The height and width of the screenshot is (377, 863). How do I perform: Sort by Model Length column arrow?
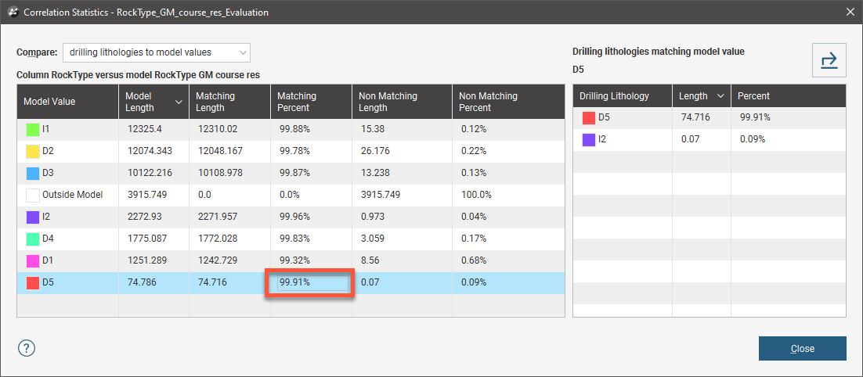click(179, 102)
